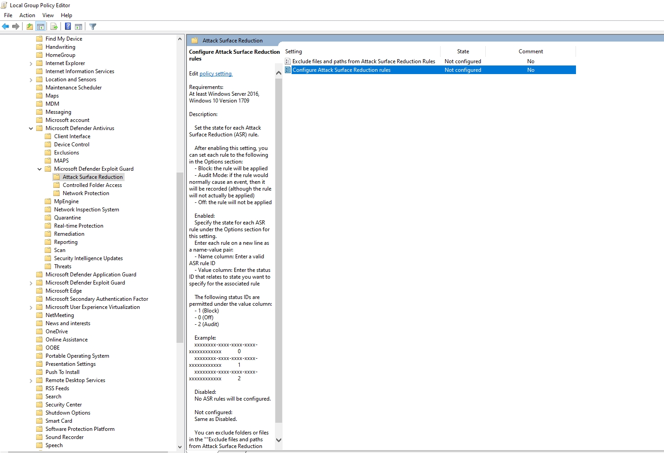Click the Export List toolbar icon
The image size is (664, 453).
click(x=54, y=27)
